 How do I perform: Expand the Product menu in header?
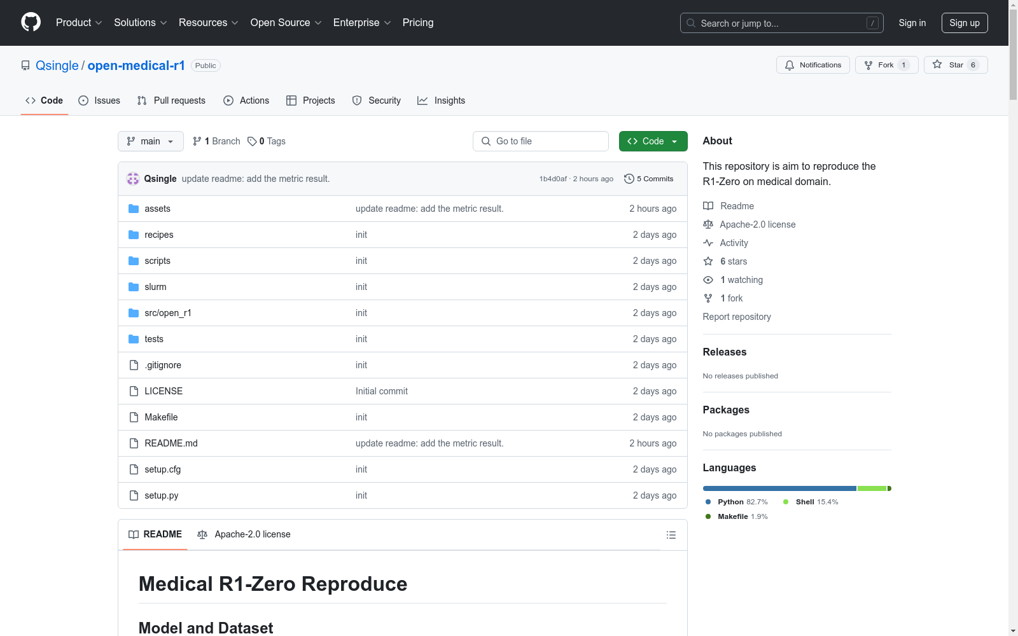click(x=79, y=23)
